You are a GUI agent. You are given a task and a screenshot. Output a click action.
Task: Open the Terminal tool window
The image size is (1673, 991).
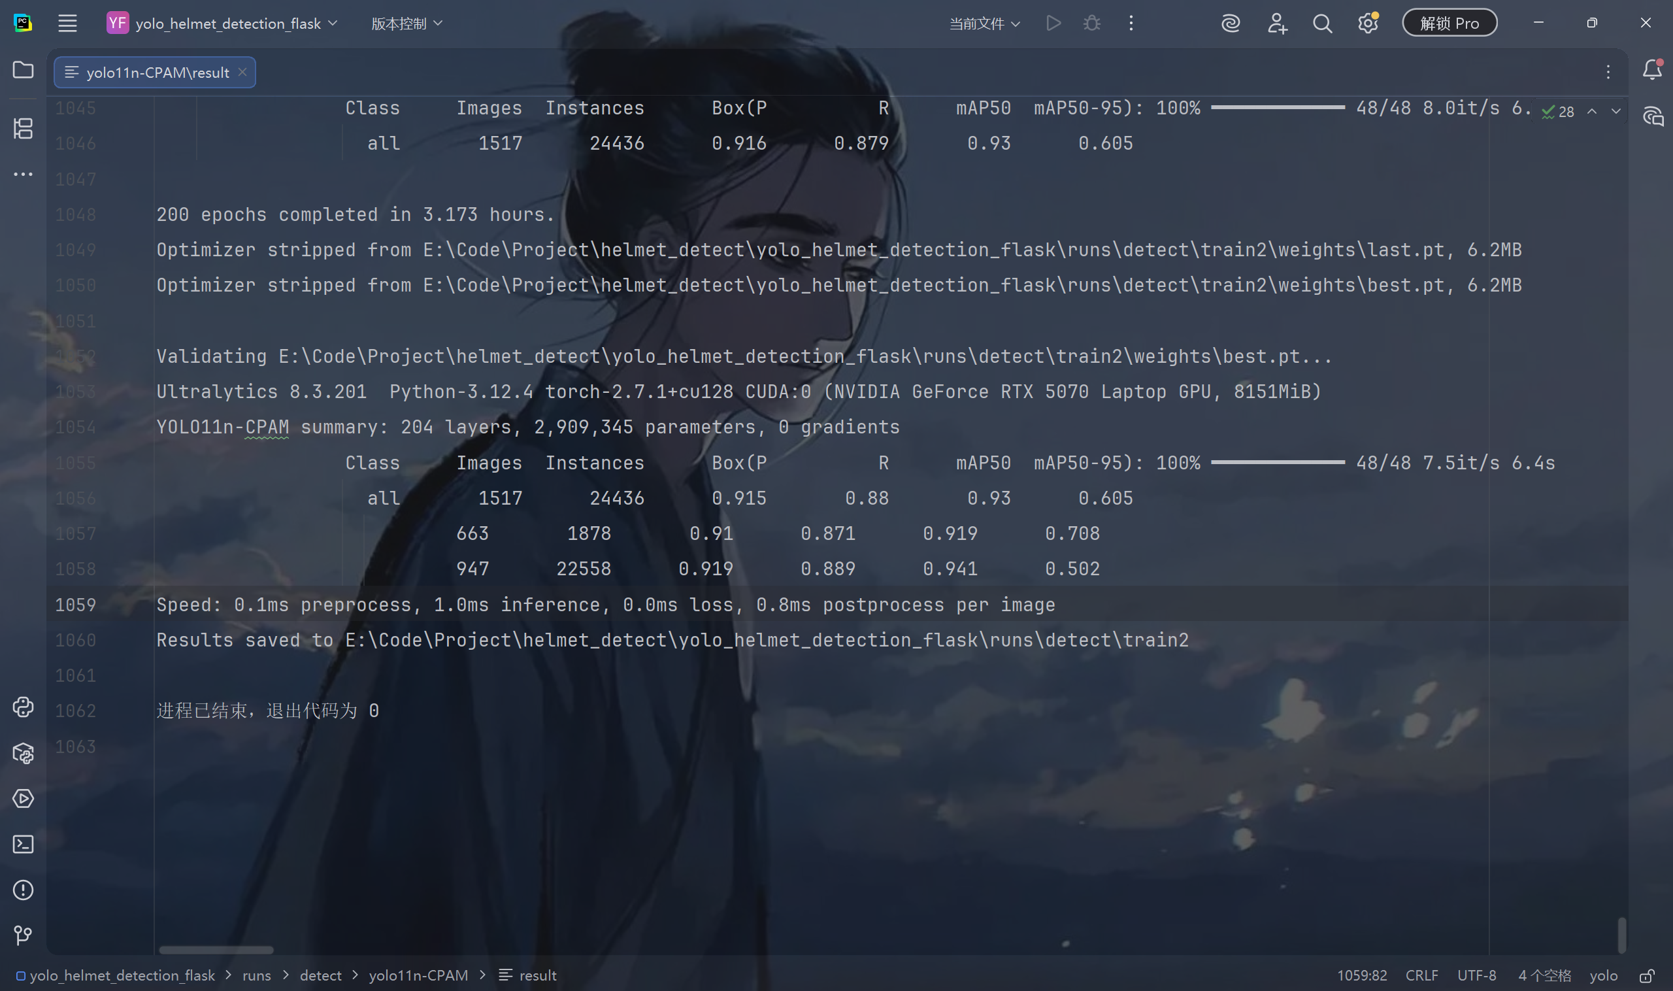tap(24, 845)
